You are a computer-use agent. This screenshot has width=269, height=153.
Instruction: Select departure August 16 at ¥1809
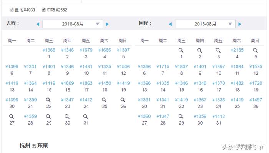pos(67,83)
